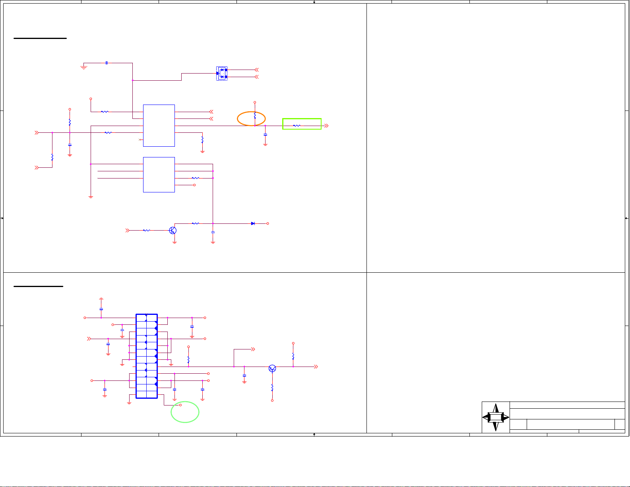Image resolution: width=630 pixels, height=487 pixels.
Task: Select the transistor beside the diode circuit
Action: (173, 230)
